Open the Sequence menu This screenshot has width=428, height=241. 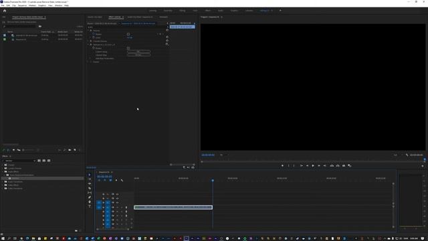22,5
